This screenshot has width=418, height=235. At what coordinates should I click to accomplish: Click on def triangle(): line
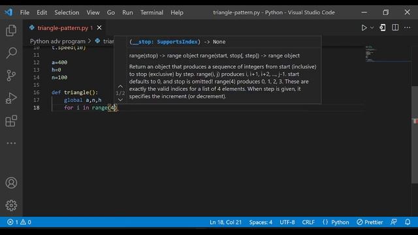click(x=74, y=93)
